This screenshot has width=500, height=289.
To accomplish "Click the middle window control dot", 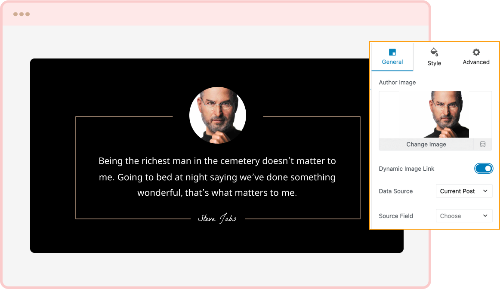I will click(22, 14).
